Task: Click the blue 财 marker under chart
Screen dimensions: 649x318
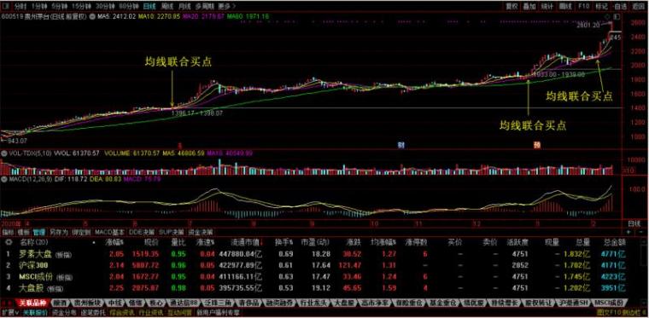Action: tap(401, 145)
